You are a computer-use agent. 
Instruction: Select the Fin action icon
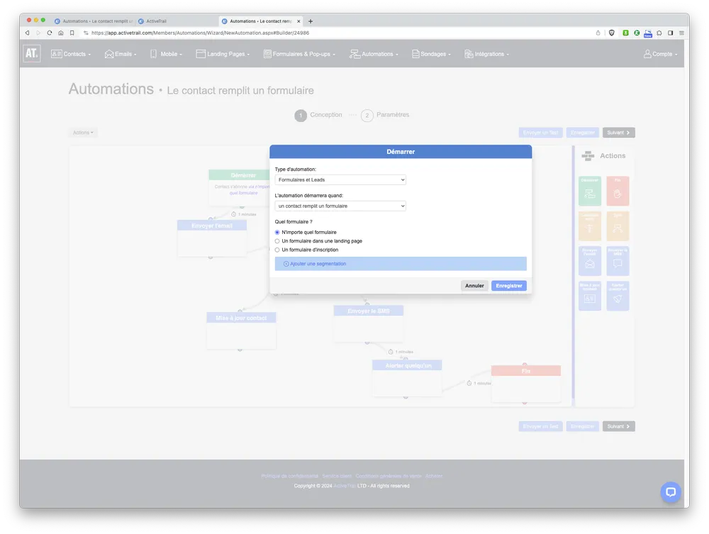tap(618, 191)
